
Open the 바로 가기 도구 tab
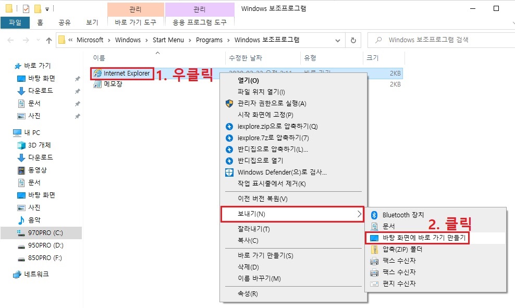tap(136, 22)
